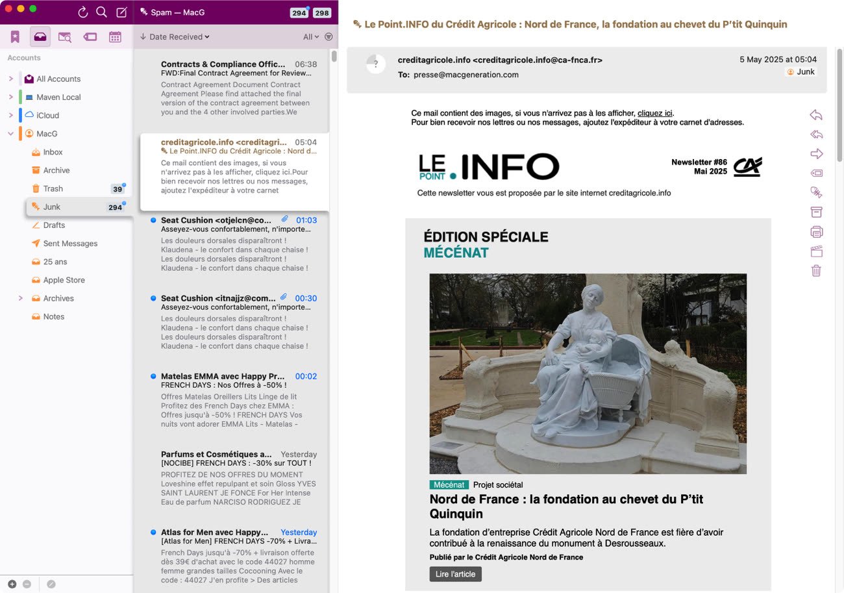
Task: Click the iCloud cloud icon
Action: point(29,115)
